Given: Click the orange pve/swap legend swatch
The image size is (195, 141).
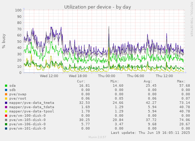Looking at the screenshot, I should (x=6, y=94).
